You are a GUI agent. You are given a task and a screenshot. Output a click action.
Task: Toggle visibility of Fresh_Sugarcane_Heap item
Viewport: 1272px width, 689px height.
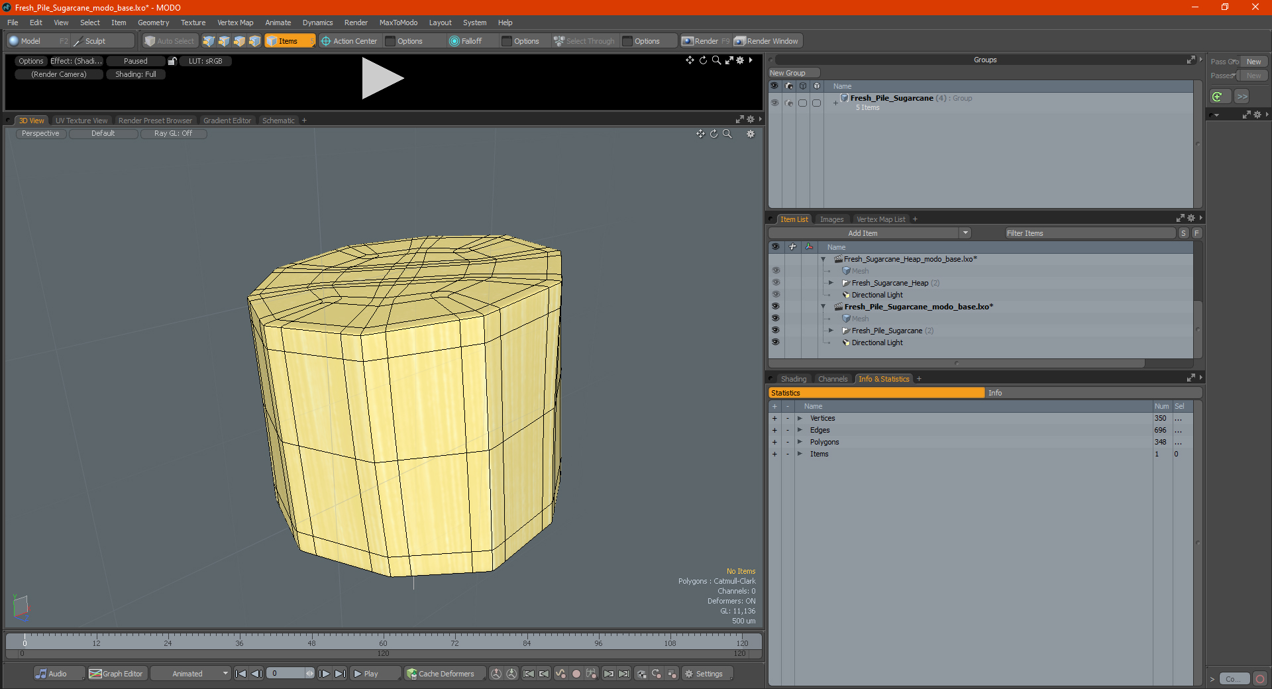coord(776,283)
